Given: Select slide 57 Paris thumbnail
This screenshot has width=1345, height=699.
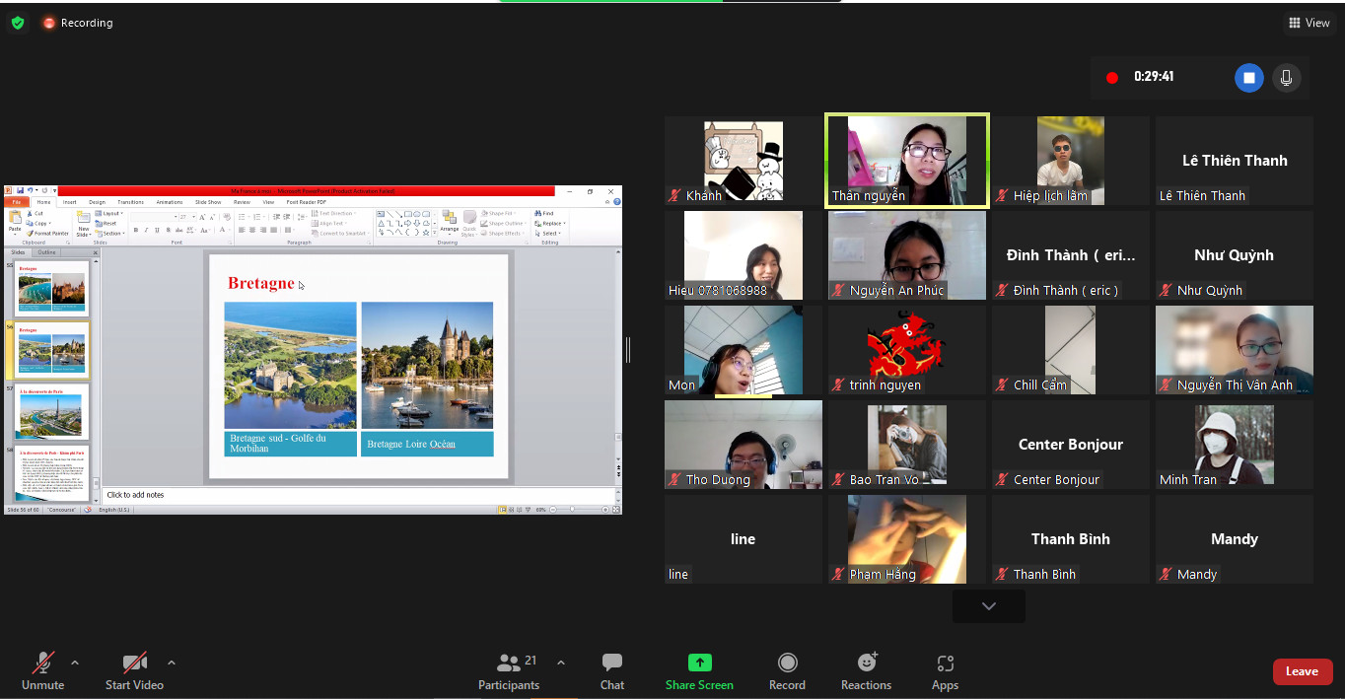Looking at the screenshot, I should pos(52,412).
